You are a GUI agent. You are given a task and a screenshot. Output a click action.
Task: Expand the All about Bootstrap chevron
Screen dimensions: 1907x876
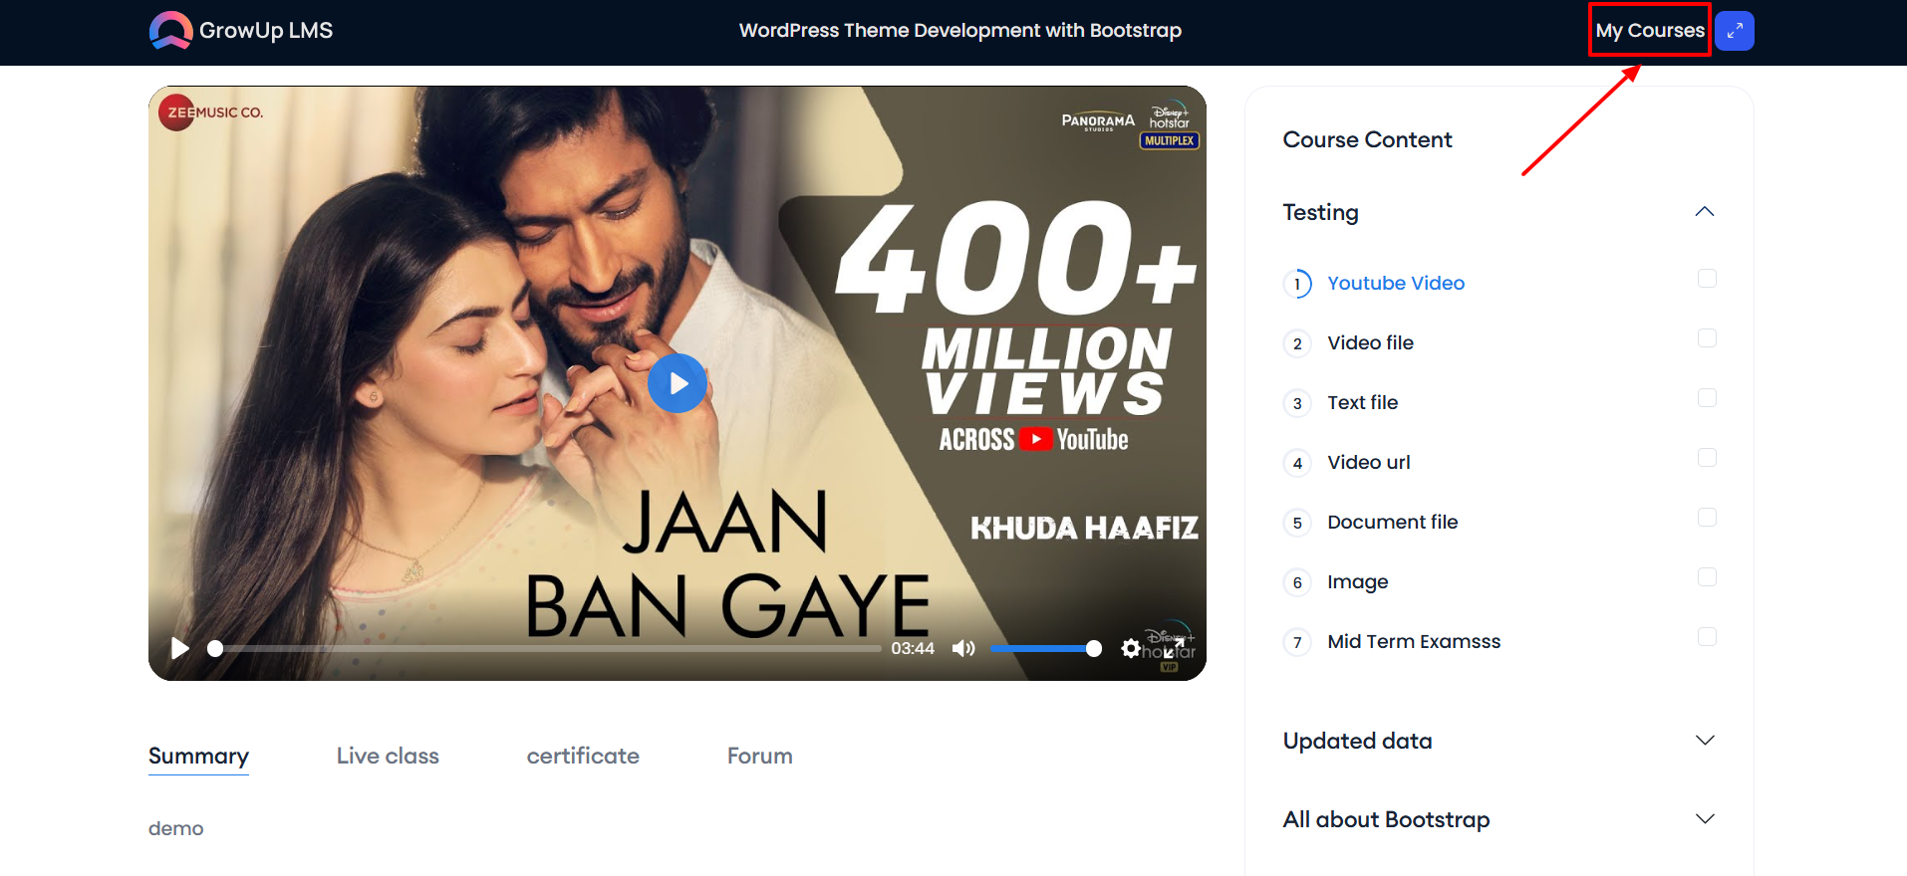tap(1705, 818)
